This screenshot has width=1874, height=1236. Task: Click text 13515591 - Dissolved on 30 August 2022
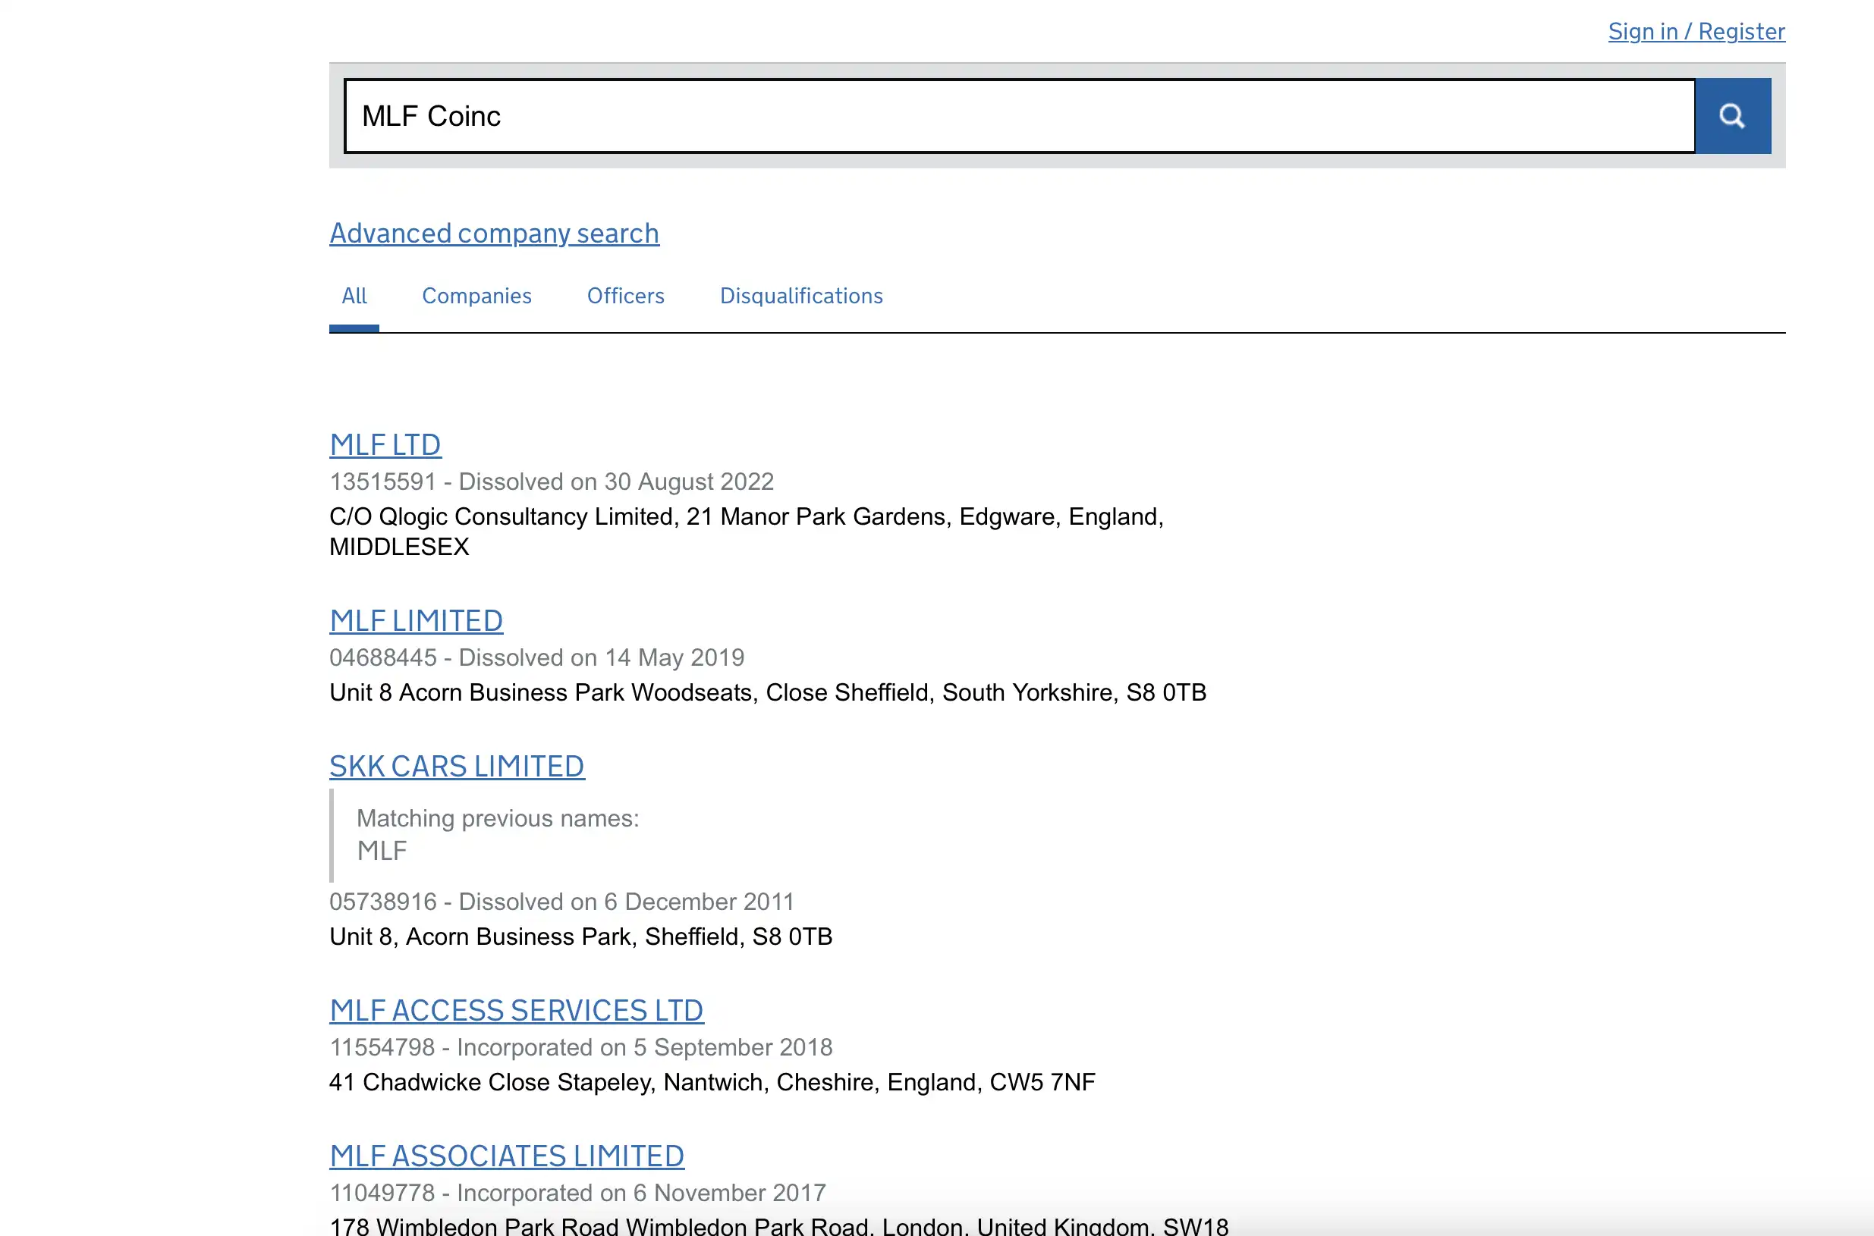(552, 482)
